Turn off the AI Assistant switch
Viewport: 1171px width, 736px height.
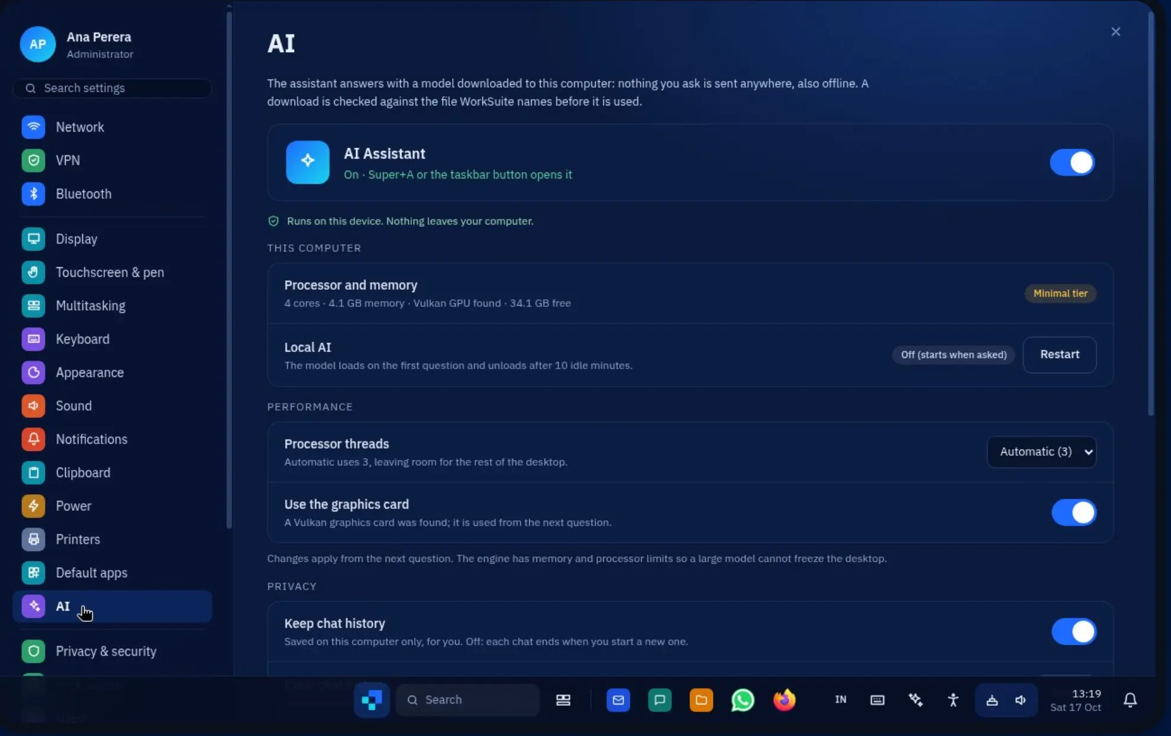[1072, 162]
